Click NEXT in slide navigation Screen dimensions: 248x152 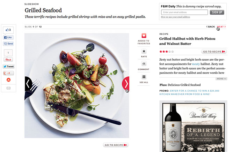(x=221, y=27)
